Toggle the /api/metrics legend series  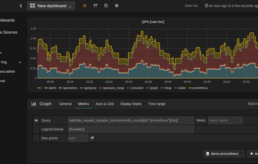pyautogui.click(x=68, y=88)
